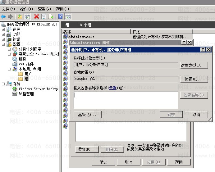215x172 pixels.
Task: Click the help ? button in dialog title
Action: coord(203,50)
